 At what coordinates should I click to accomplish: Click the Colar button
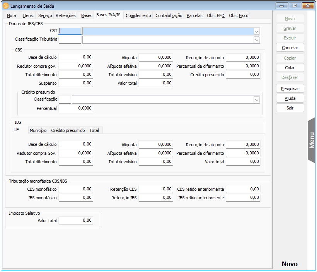290,68
